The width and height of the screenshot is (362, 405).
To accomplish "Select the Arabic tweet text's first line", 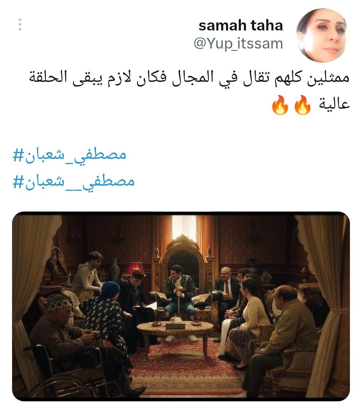I will point(188,78).
